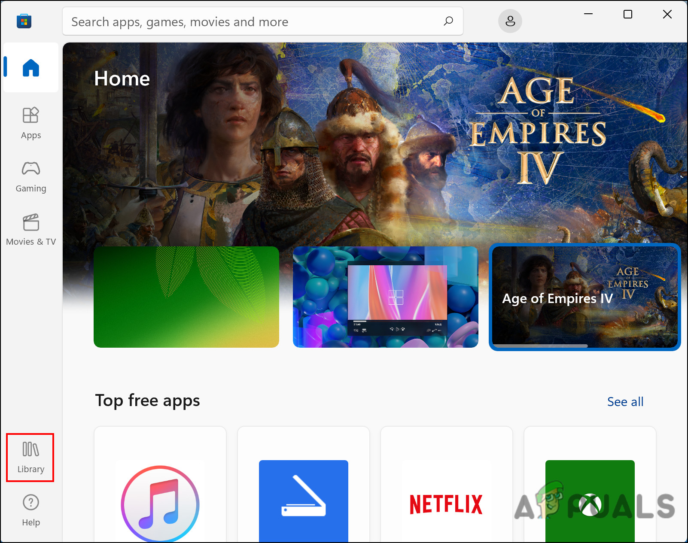Open the Gaming section

tap(30, 176)
